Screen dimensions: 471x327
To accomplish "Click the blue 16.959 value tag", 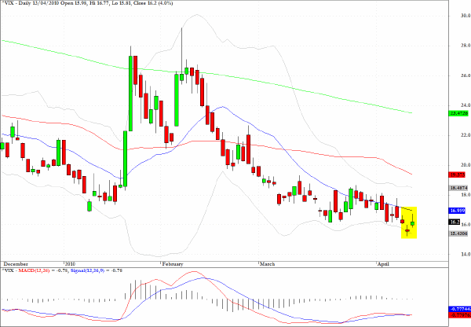I will click(x=457, y=211).
